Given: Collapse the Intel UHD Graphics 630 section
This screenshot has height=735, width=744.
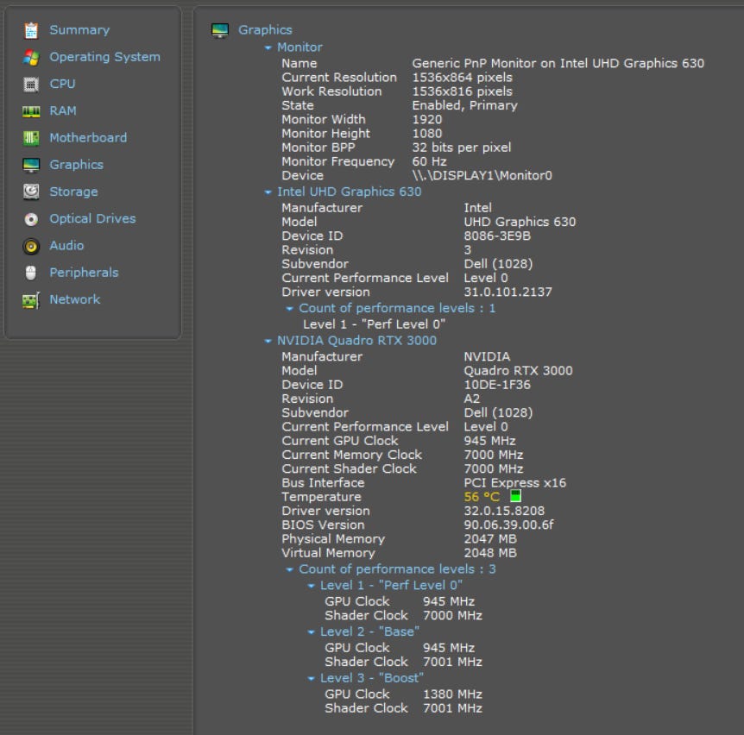Looking at the screenshot, I should pos(268,192).
